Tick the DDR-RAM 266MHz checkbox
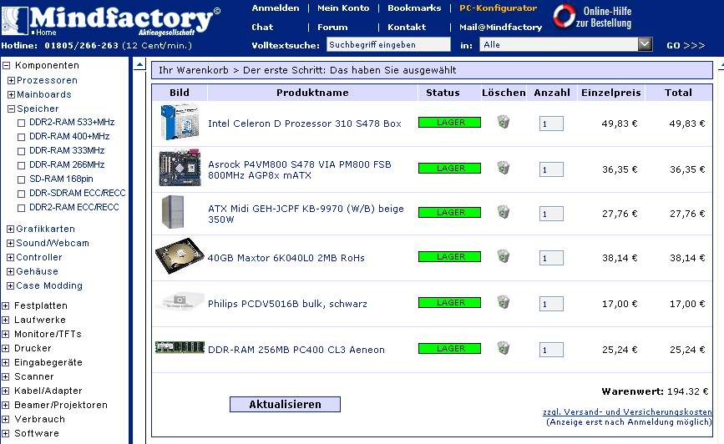Image resolution: width=724 pixels, height=444 pixels. pos(21,165)
